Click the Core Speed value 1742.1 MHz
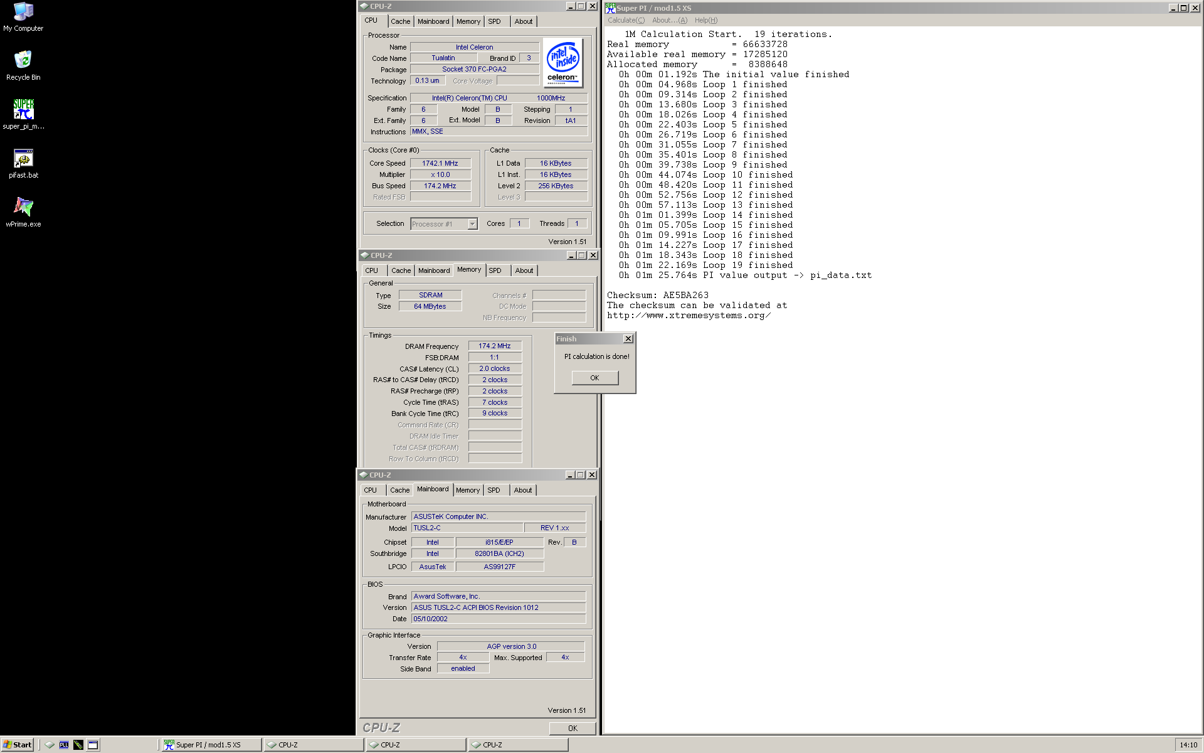 [440, 163]
